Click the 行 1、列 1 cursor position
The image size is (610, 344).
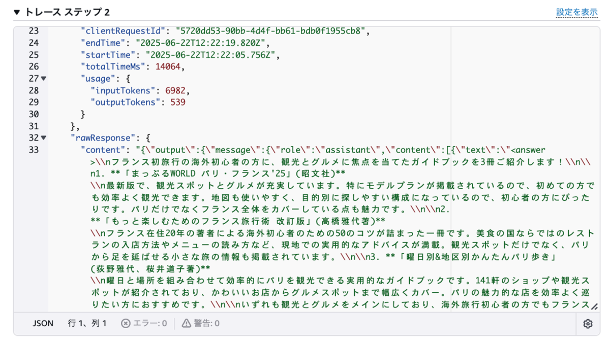click(x=87, y=323)
